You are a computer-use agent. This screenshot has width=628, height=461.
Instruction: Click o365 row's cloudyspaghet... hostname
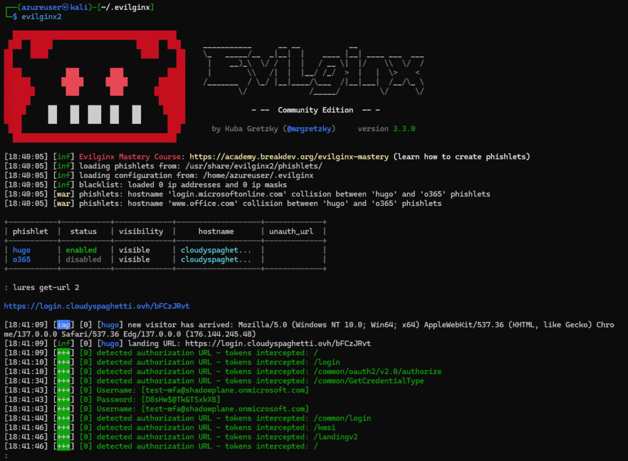(216, 259)
